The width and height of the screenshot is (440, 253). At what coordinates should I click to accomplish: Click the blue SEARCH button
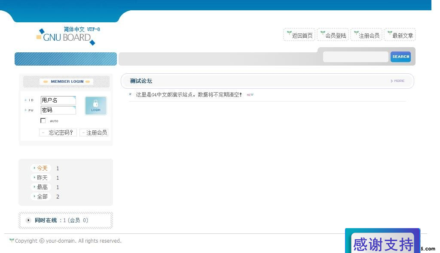click(400, 57)
